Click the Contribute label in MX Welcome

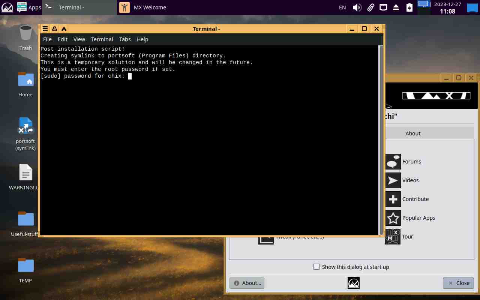click(x=415, y=199)
